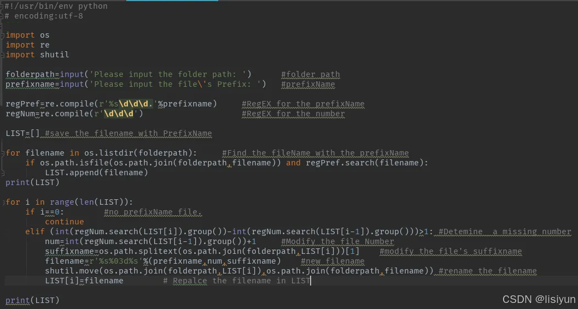Click the 'LIST.append(filename)' line
The height and width of the screenshot is (309, 578).
tap(97, 173)
